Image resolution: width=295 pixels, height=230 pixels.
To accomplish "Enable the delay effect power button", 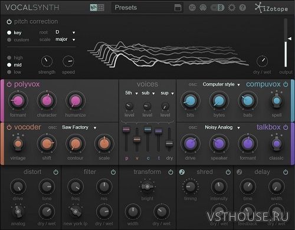I will (x=286, y=172).
